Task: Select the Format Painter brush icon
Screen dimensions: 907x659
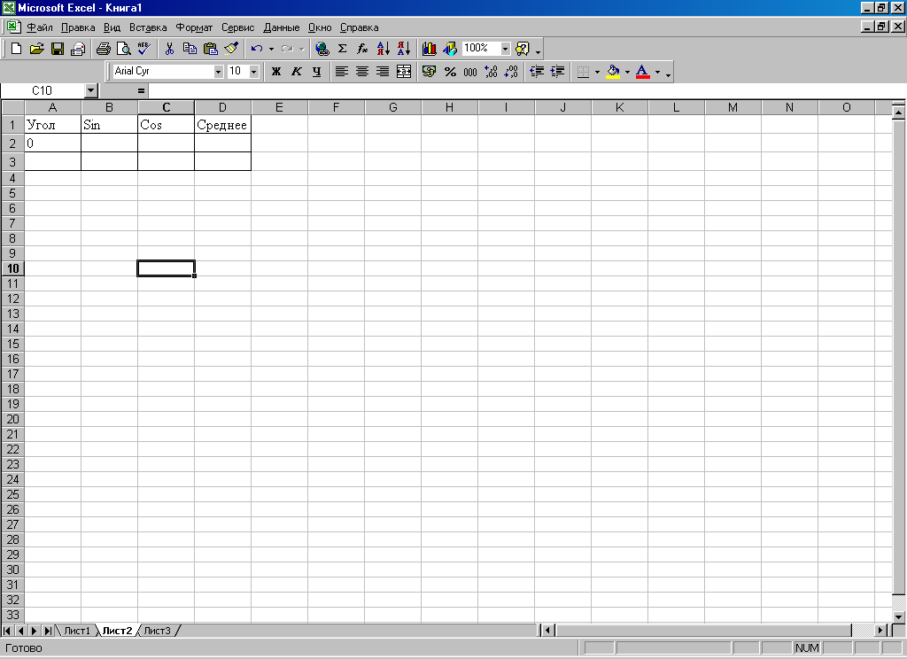Action: coord(231,49)
